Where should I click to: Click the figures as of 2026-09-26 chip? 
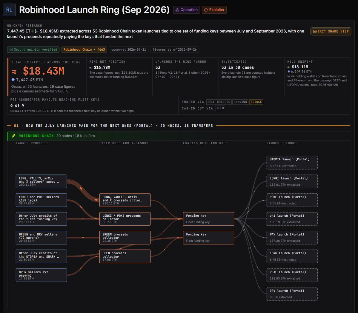point(174,49)
